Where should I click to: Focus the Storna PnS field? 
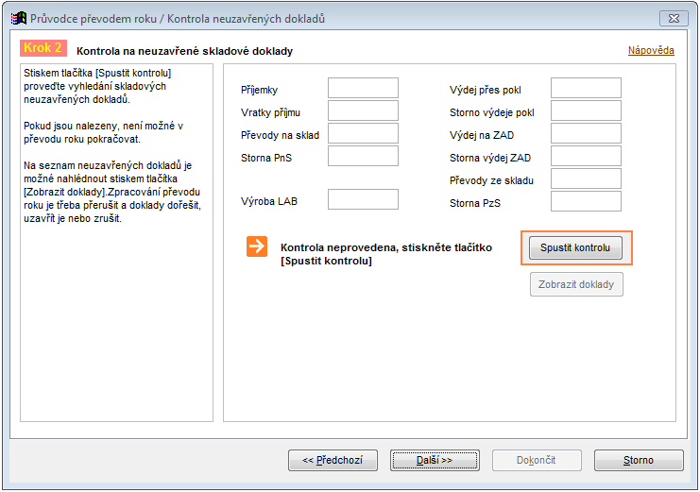(363, 156)
